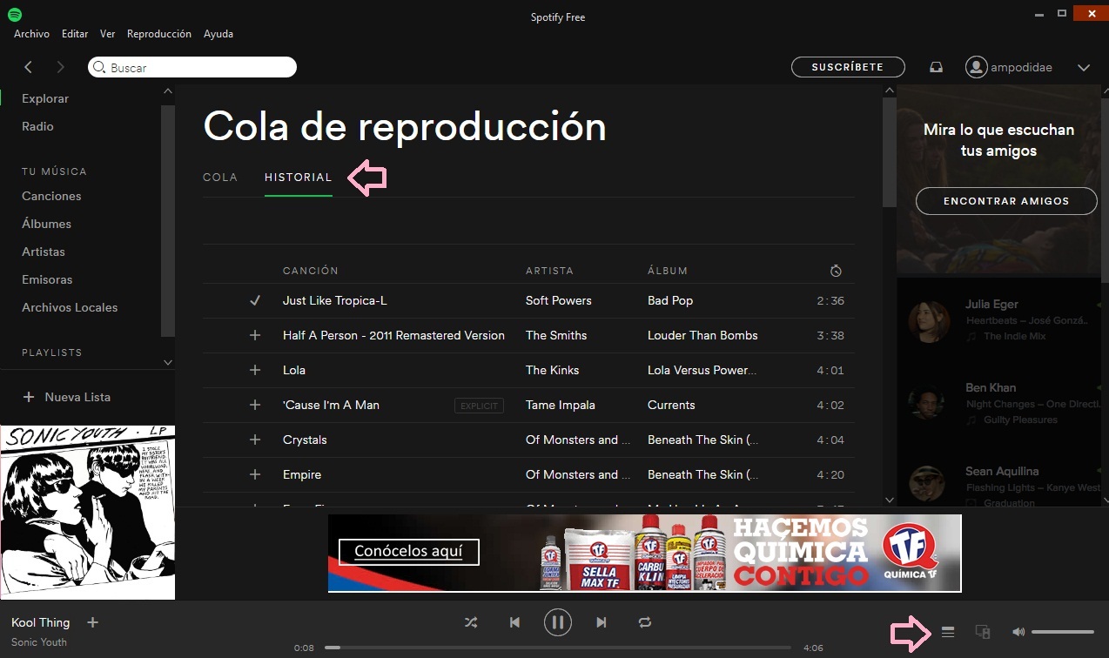Viewport: 1109px width, 658px height.
Task: Adjust the volume slider
Action: [1063, 632]
